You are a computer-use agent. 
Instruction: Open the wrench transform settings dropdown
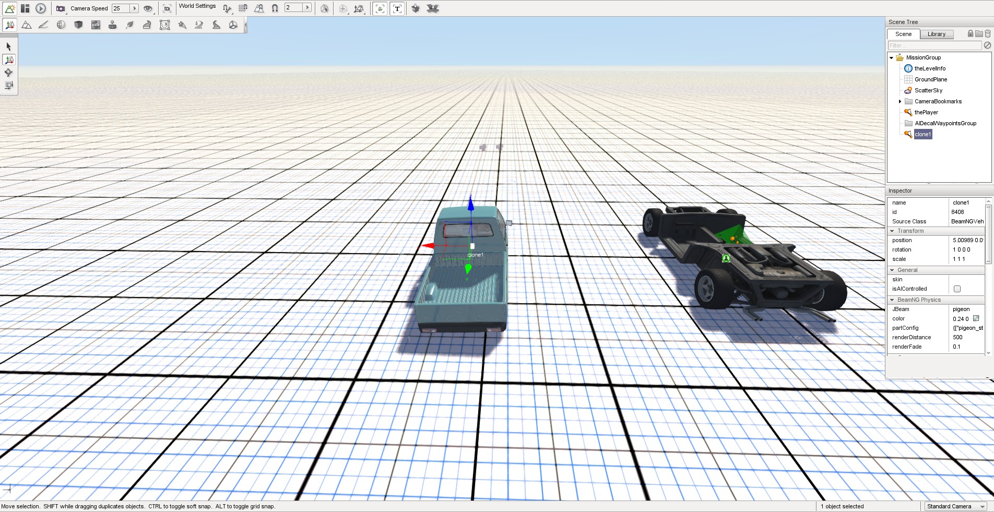[227, 8]
